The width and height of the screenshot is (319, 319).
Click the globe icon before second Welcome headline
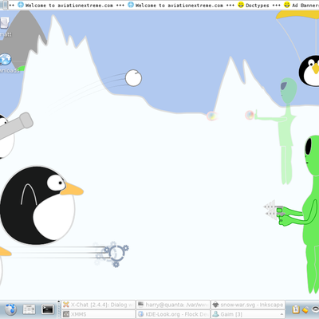131,5
